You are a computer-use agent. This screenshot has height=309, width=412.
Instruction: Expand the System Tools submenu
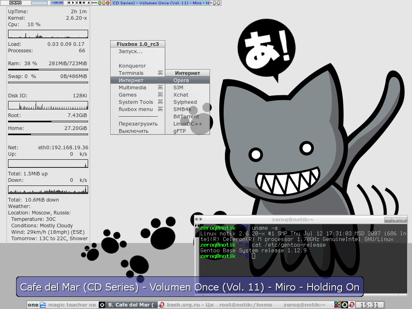(x=138, y=102)
